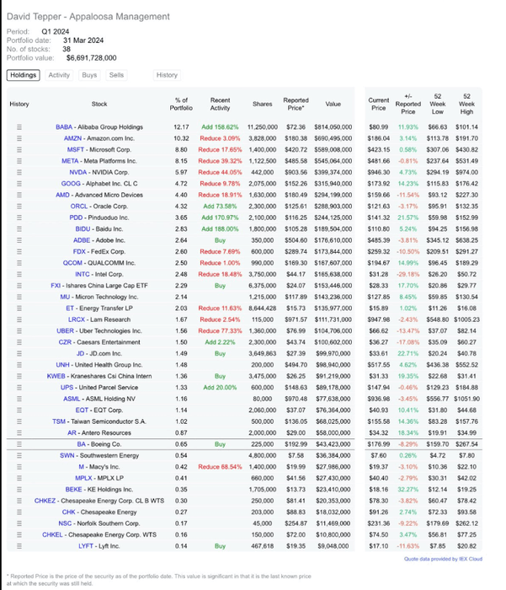Open history icon for JD row

19,353
